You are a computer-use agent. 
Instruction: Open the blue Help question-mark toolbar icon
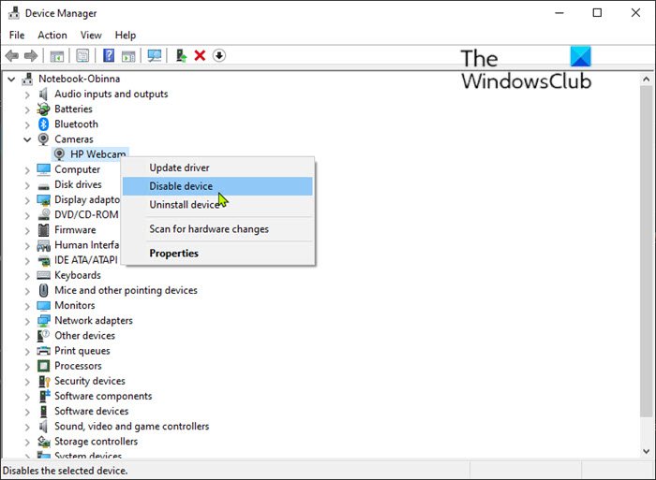tap(109, 55)
